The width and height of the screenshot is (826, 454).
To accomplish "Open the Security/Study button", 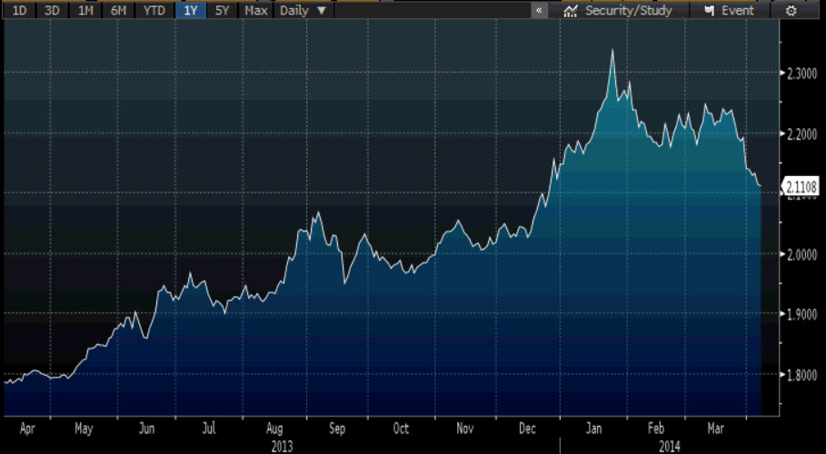I will point(619,11).
